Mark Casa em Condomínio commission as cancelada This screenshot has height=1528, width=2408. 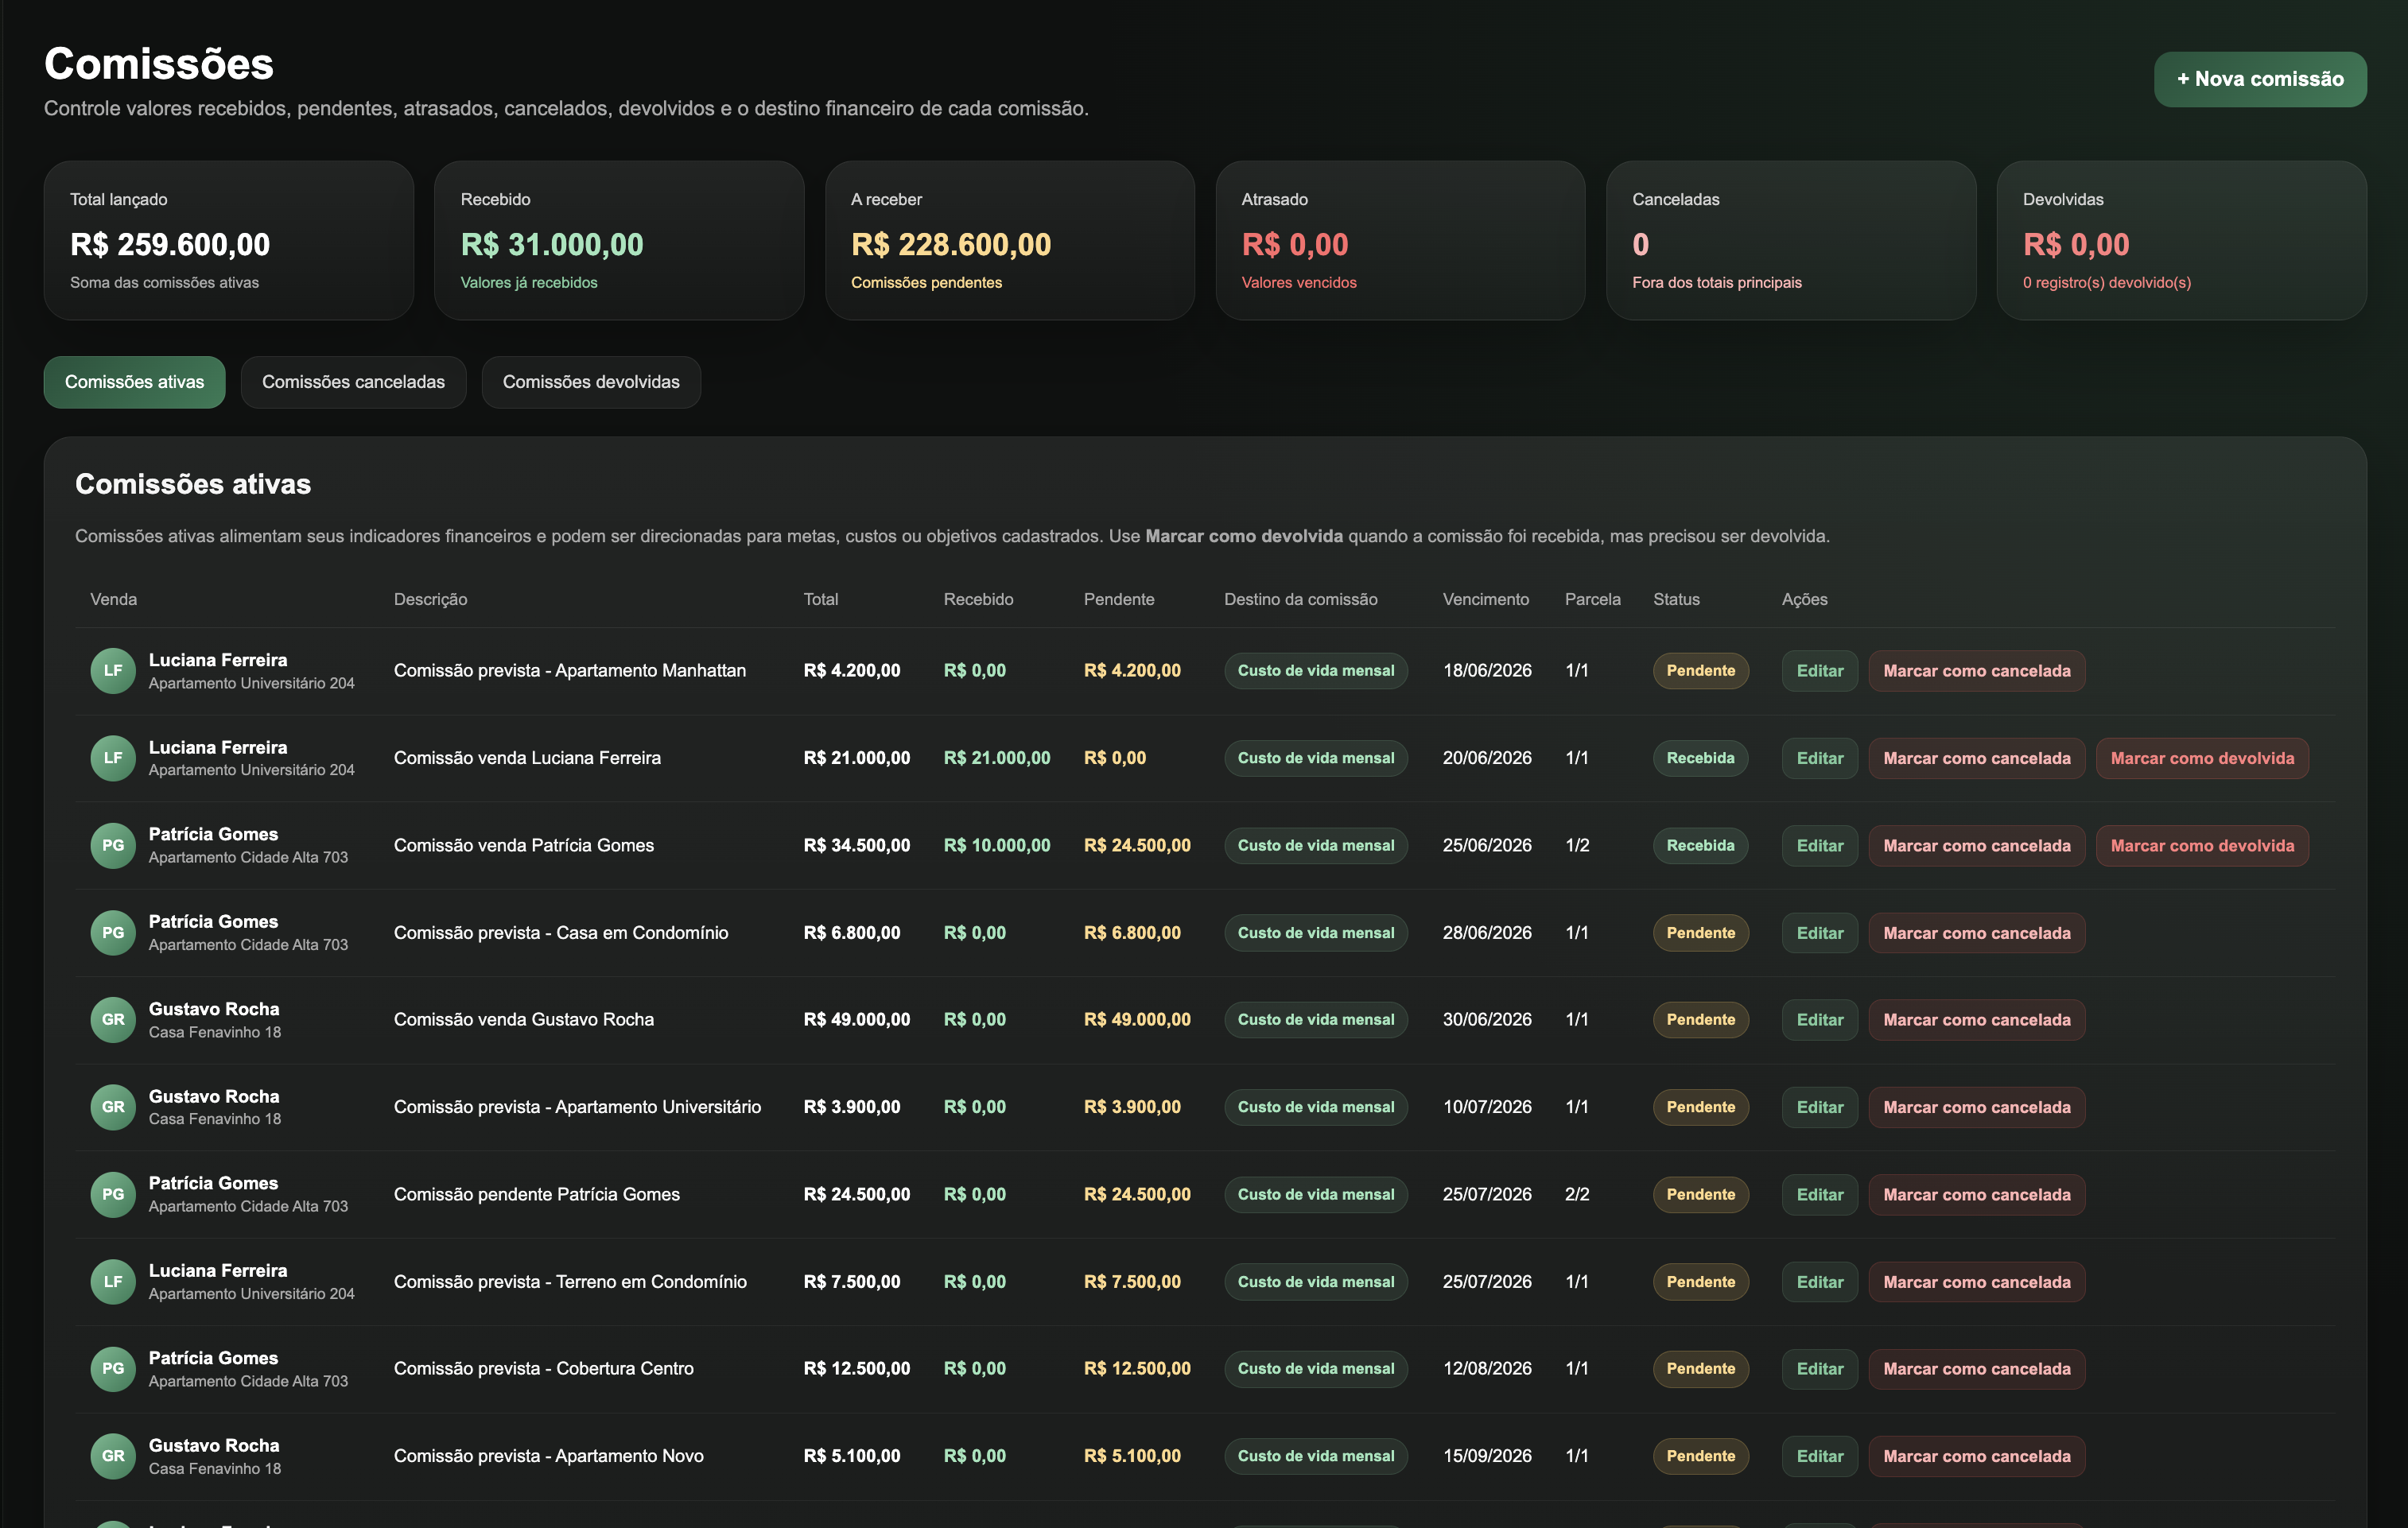click(1976, 933)
